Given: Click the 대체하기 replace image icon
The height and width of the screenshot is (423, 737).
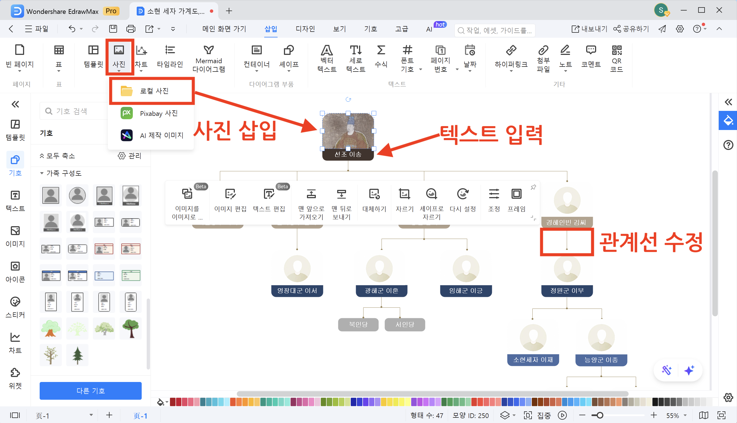Looking at the screenshot, I should pyautogui.click(x=374, y=200).
